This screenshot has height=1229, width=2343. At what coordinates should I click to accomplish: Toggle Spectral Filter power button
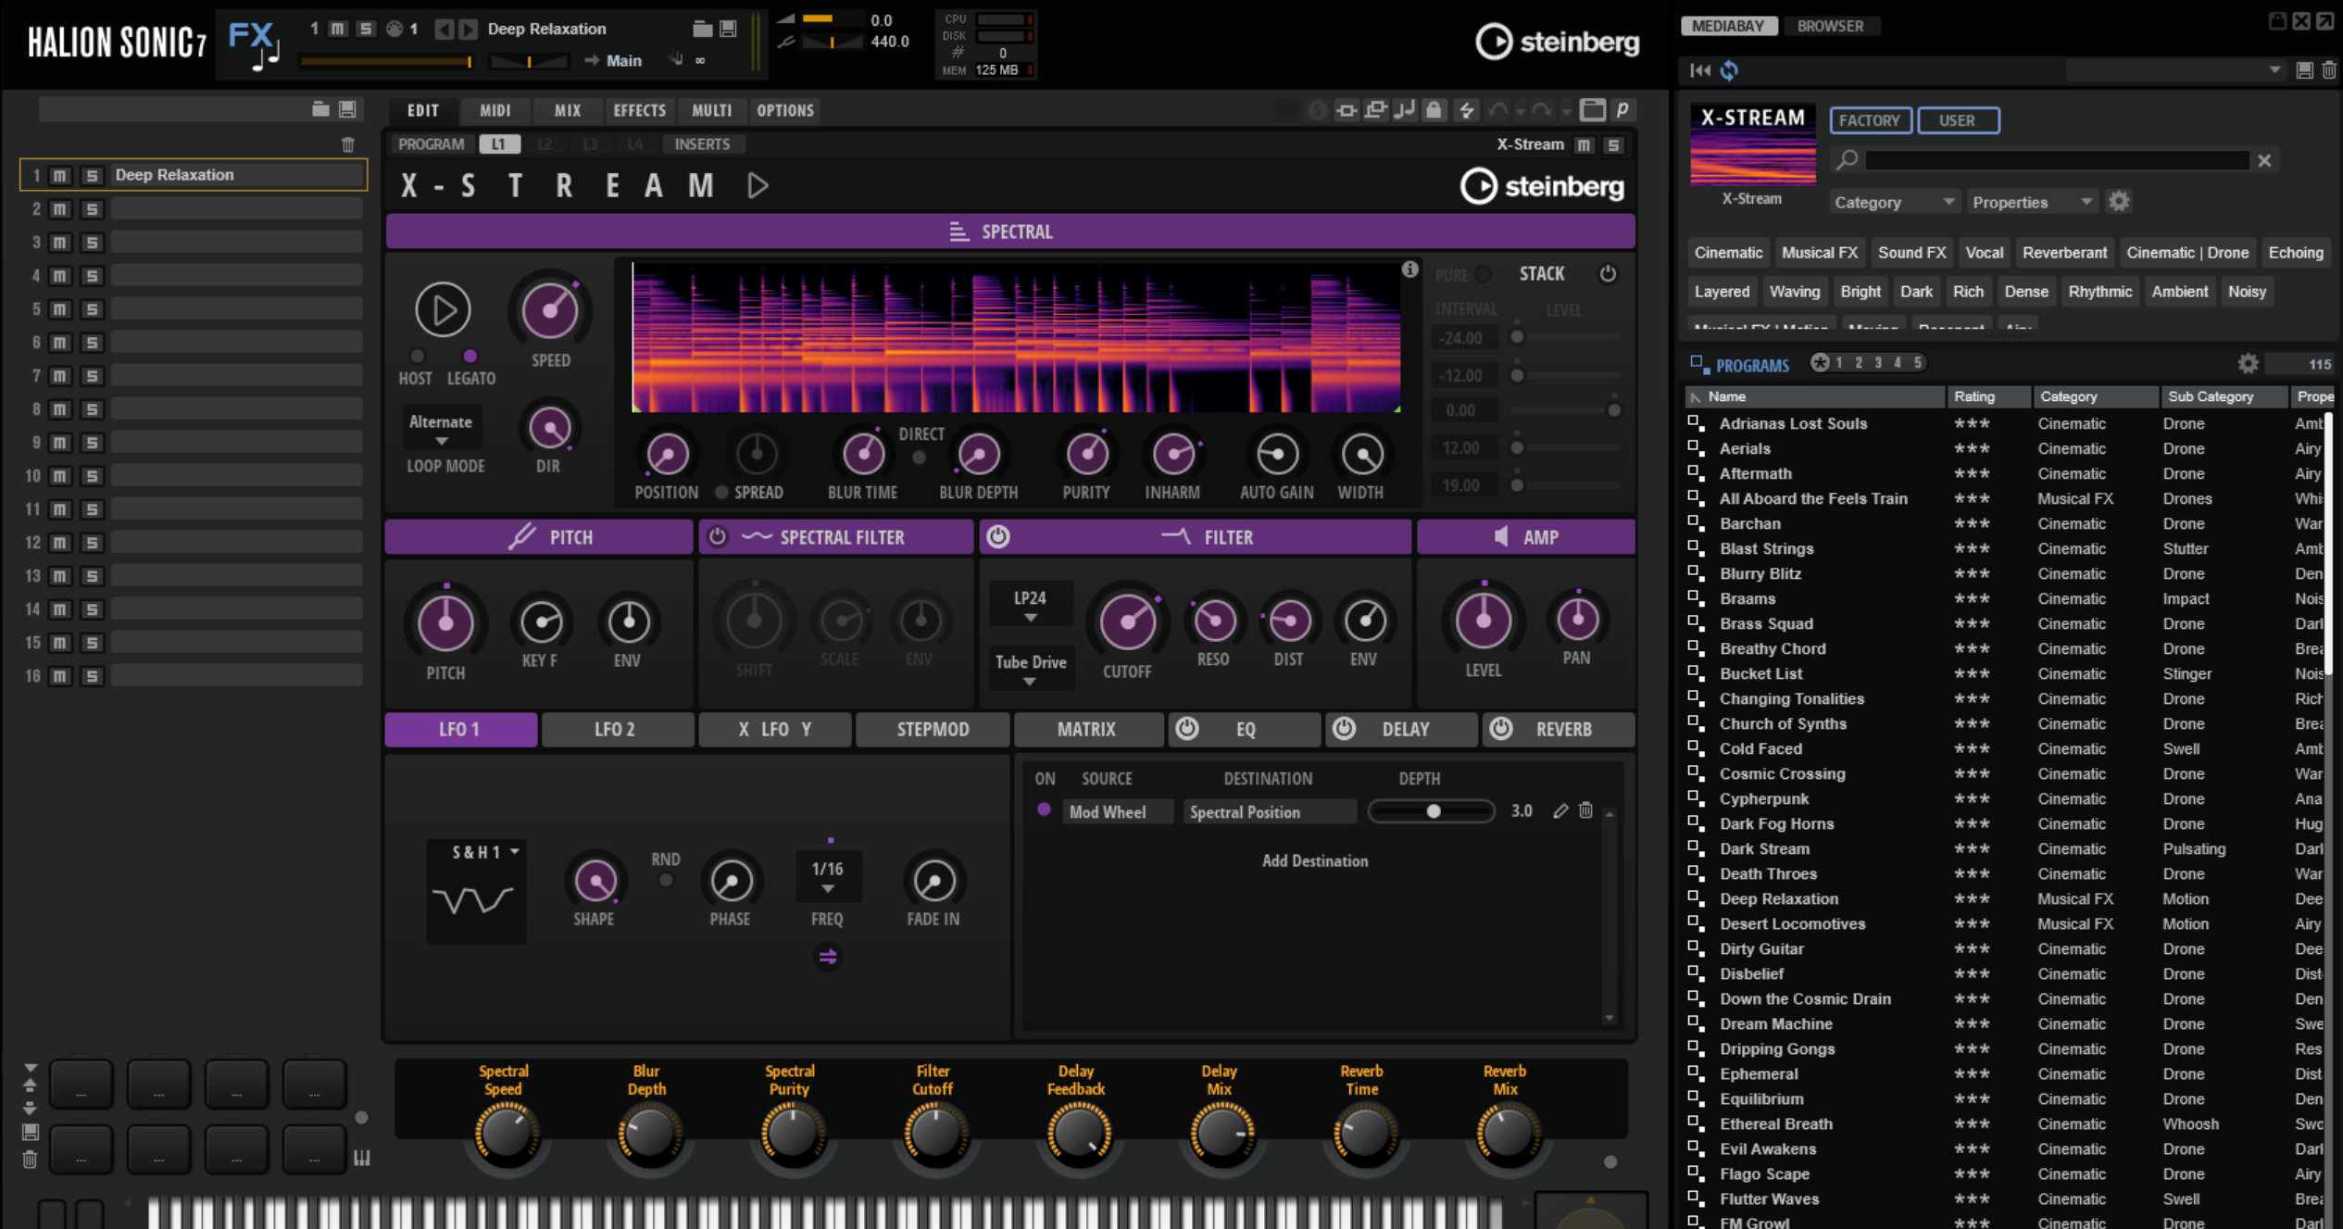click(718, 536)
